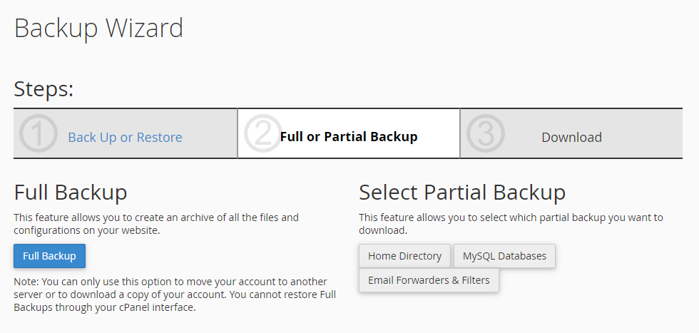699x333 pixels.
Task: Click the word 'website' in Full Backup description
Action: coord(138,230)
